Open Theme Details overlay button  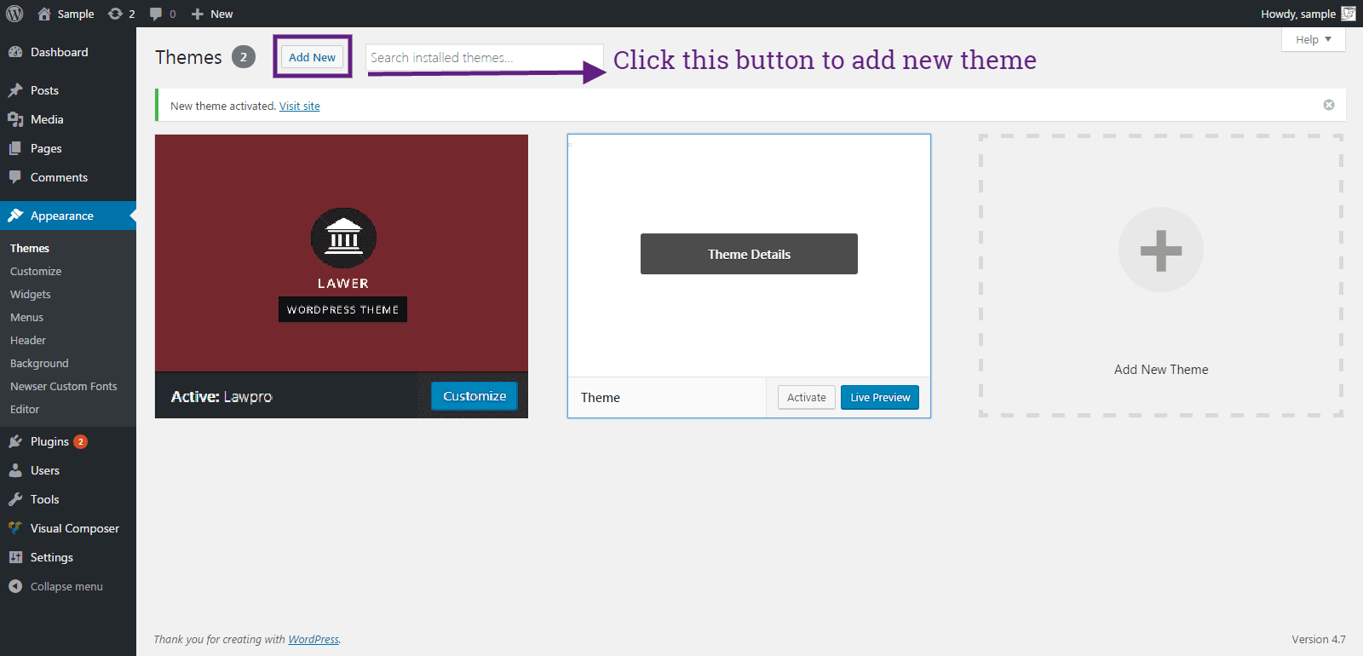tap(749, 254)
